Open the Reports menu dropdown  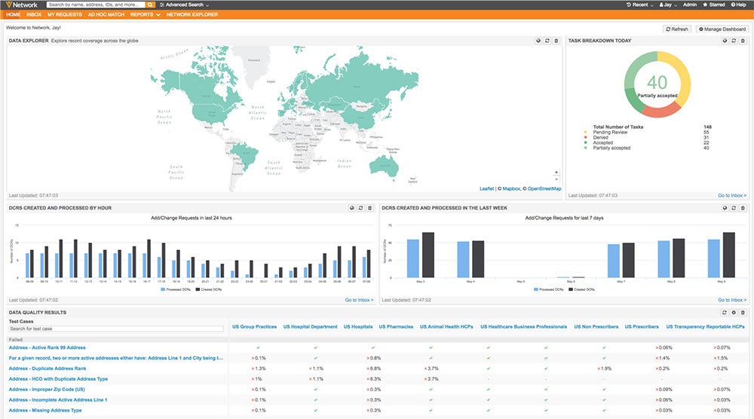(144, 14)
